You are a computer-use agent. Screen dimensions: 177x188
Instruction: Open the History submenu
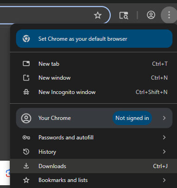click(x=94, y=152)
